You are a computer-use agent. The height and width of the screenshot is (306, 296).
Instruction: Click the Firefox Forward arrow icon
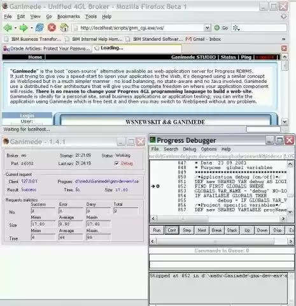coord(24,28)
